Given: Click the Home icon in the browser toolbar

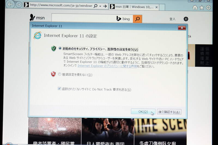Looking at the screenshot, I should (x=195, y=8).
